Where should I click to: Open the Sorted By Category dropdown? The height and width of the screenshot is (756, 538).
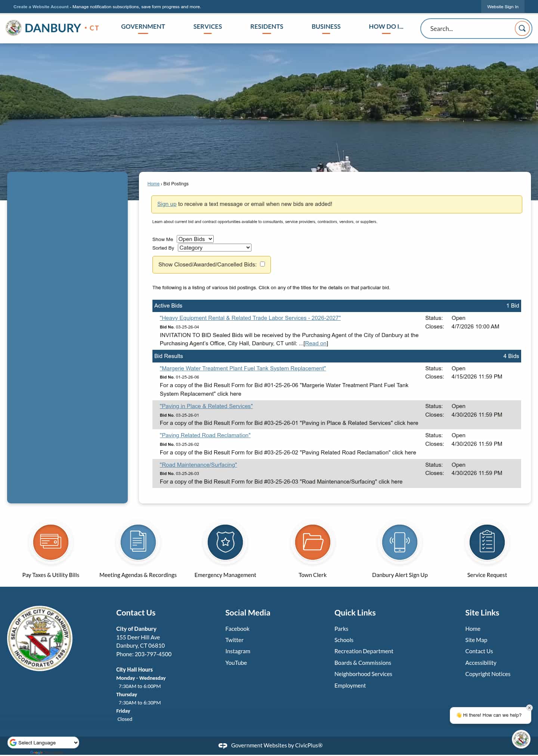pyautogui.click(x=214, y=248)
